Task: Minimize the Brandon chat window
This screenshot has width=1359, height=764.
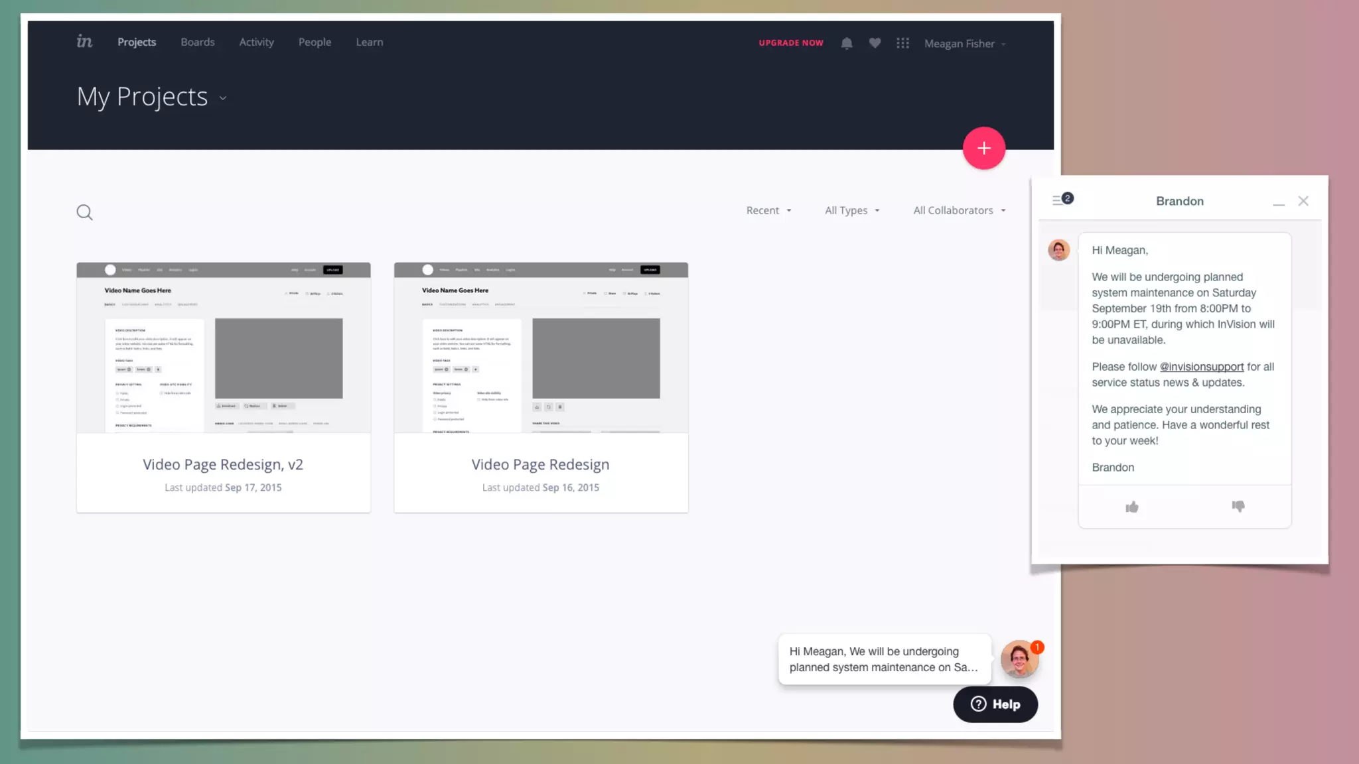Action: [1279, 202]
